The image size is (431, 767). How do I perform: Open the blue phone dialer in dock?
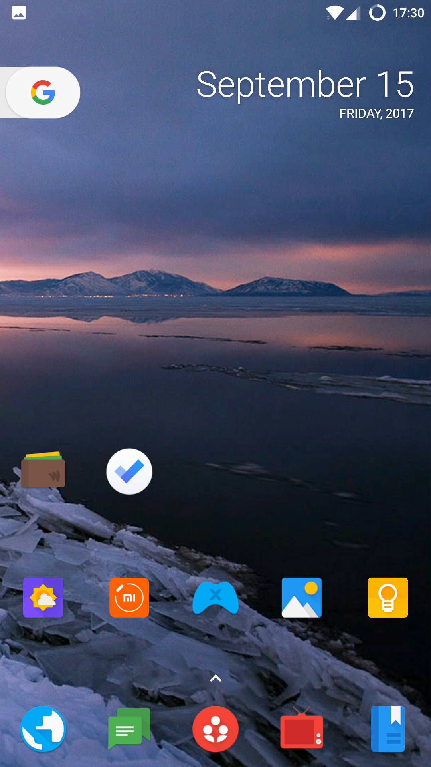43,729
